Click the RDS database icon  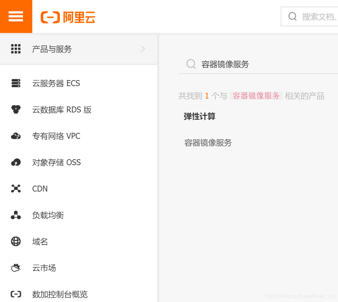16,109
